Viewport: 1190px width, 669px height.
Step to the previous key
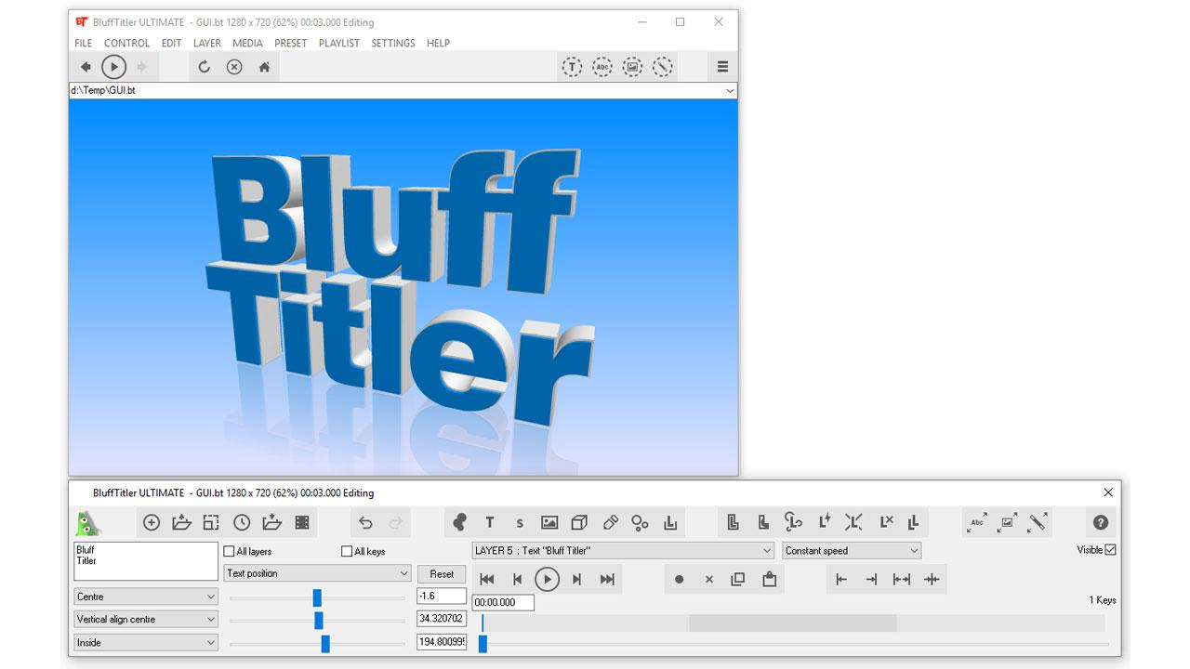tap(517, 579)
